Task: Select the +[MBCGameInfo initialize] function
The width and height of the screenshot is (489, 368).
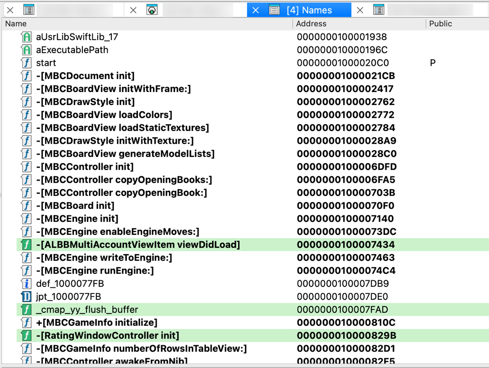Action: 97,322
